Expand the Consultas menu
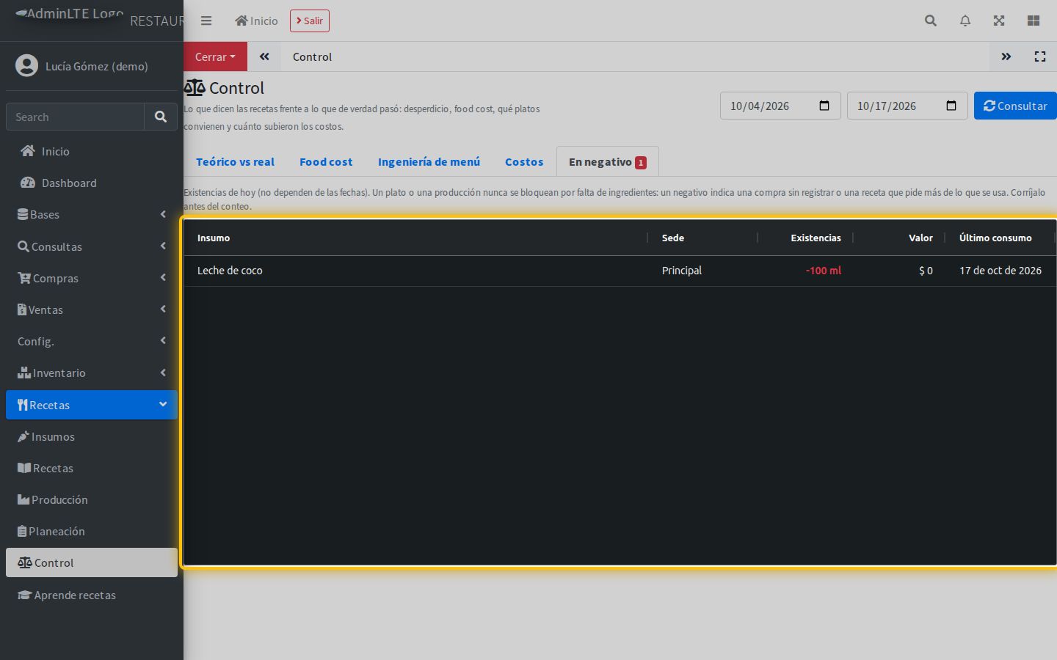 click(92, 246)
